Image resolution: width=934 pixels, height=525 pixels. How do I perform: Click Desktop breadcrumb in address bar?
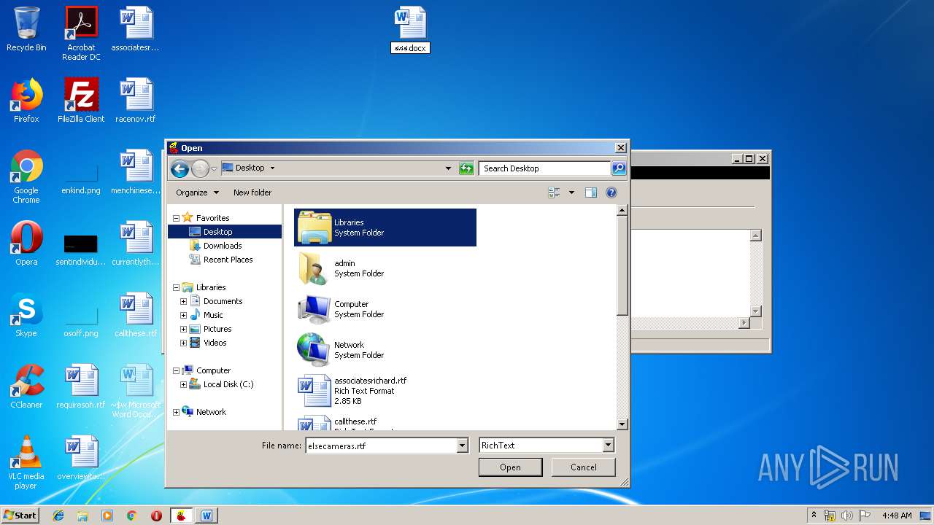coord(250,168)
